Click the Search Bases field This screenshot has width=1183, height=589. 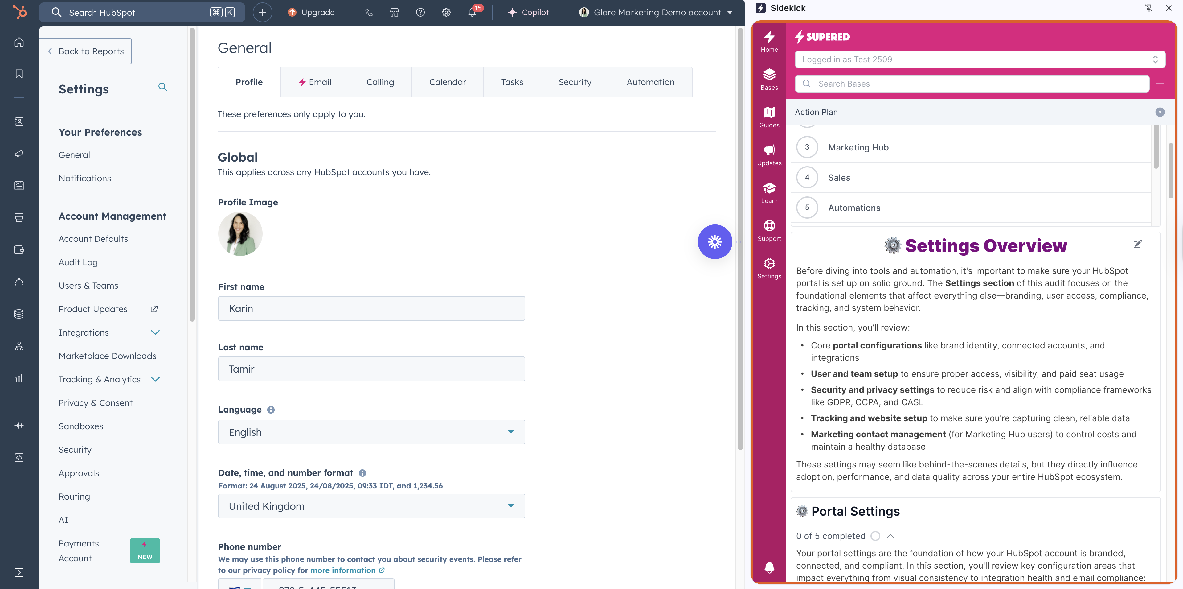pos(972,84)
